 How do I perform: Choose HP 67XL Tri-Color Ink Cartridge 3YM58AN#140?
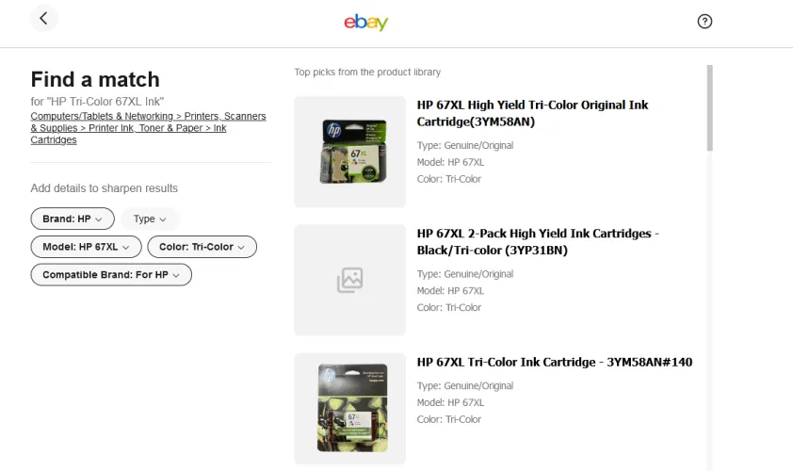pyautogui.click(x=555, y=362)
